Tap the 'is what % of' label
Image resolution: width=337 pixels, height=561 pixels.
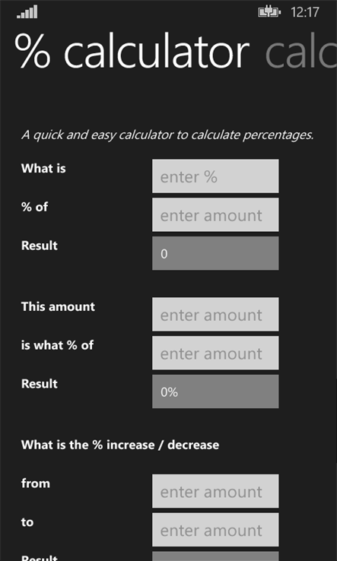(x=57, y=345)
